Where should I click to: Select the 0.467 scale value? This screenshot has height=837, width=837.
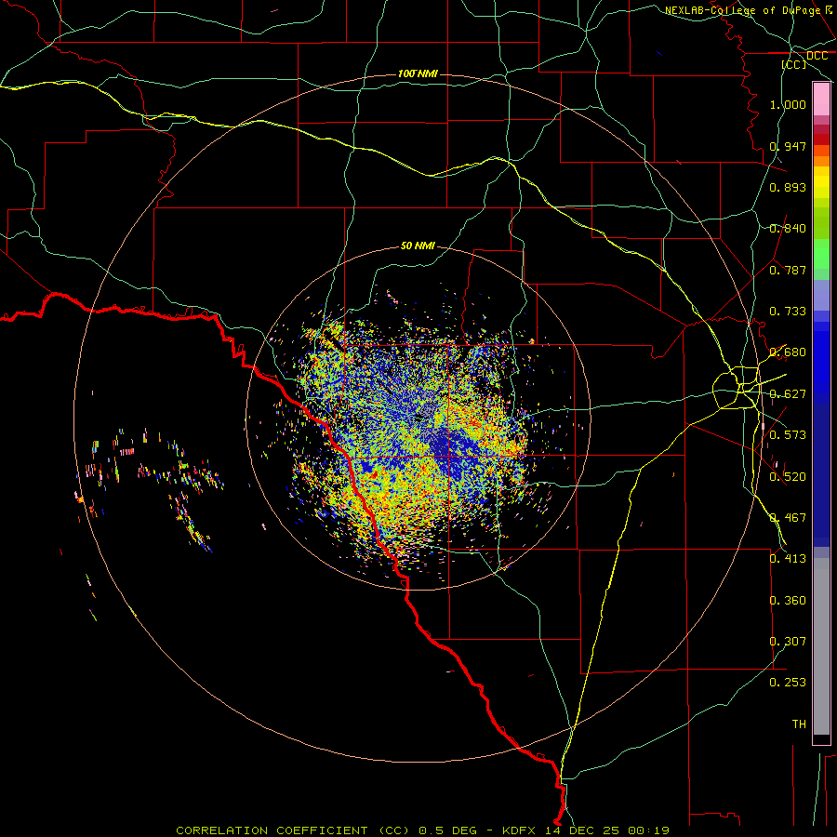tap(788, 518)
